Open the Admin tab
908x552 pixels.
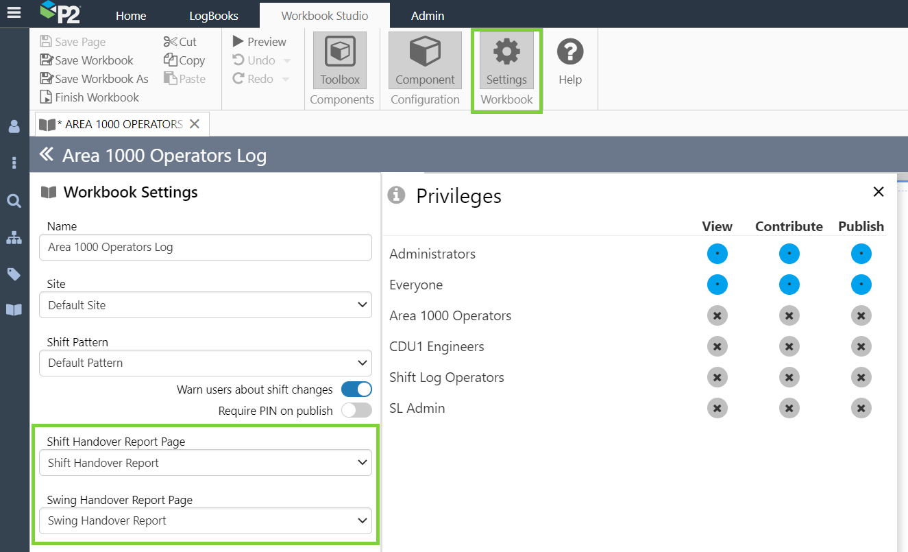coord(427,16)
